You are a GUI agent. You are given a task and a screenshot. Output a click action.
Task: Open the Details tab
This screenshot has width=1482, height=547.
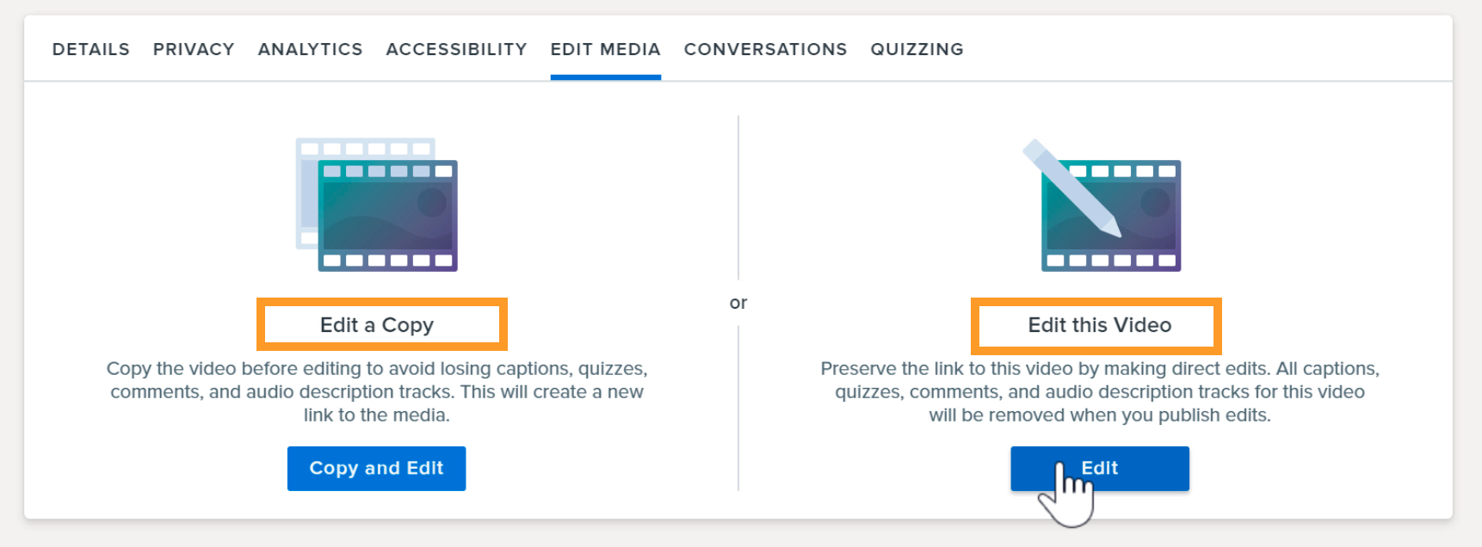(91, 49)
